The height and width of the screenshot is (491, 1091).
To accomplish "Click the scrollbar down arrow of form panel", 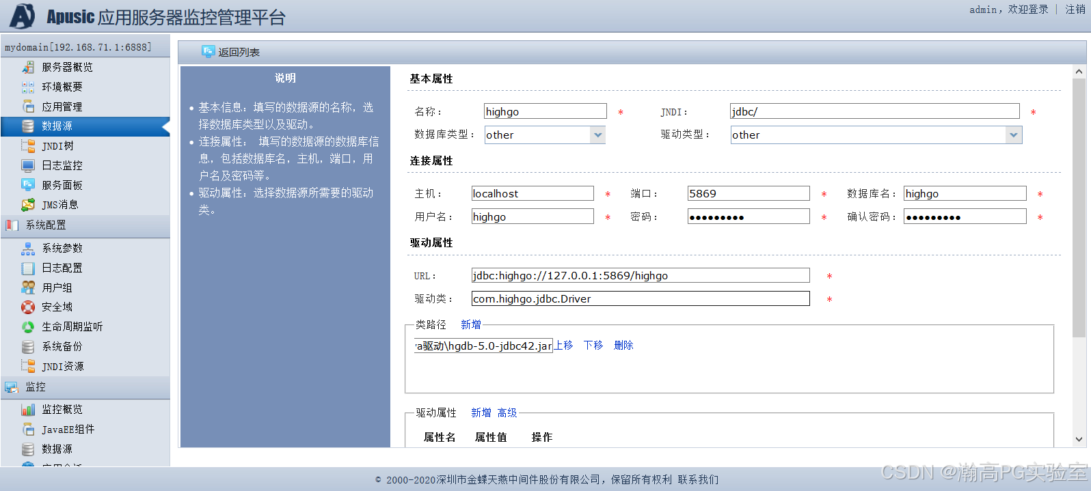I will (1079, 440).
